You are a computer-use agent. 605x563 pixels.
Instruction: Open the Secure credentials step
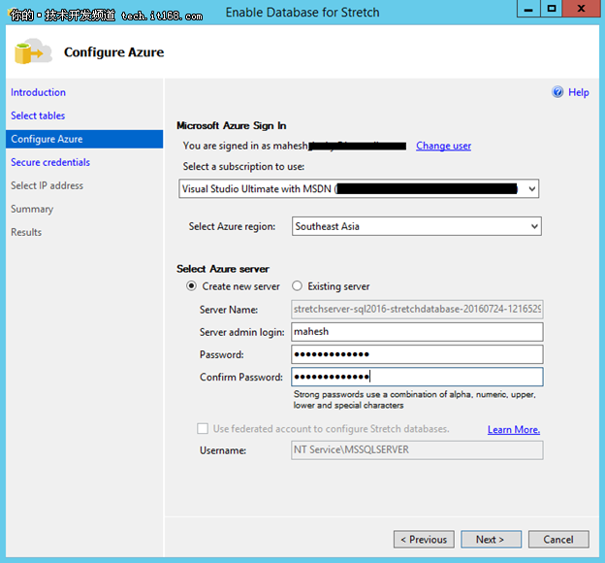click(x=50, y=162)
